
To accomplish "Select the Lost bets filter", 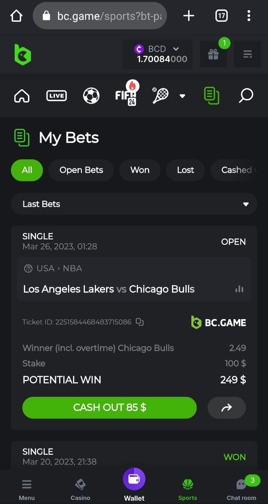I will pos(185,170).
